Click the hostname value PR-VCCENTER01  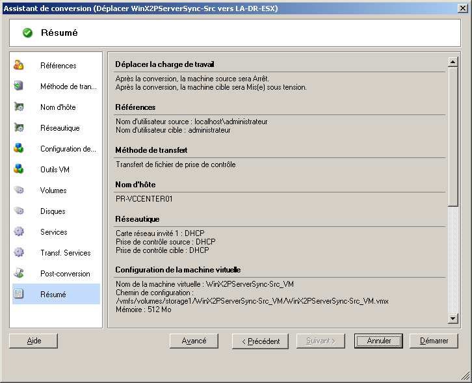coord(144,199)
